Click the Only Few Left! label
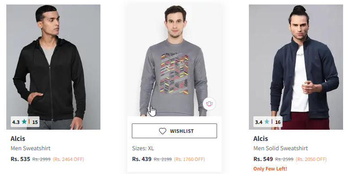Viewport: 361px width, 174px height. click(270, 169)
